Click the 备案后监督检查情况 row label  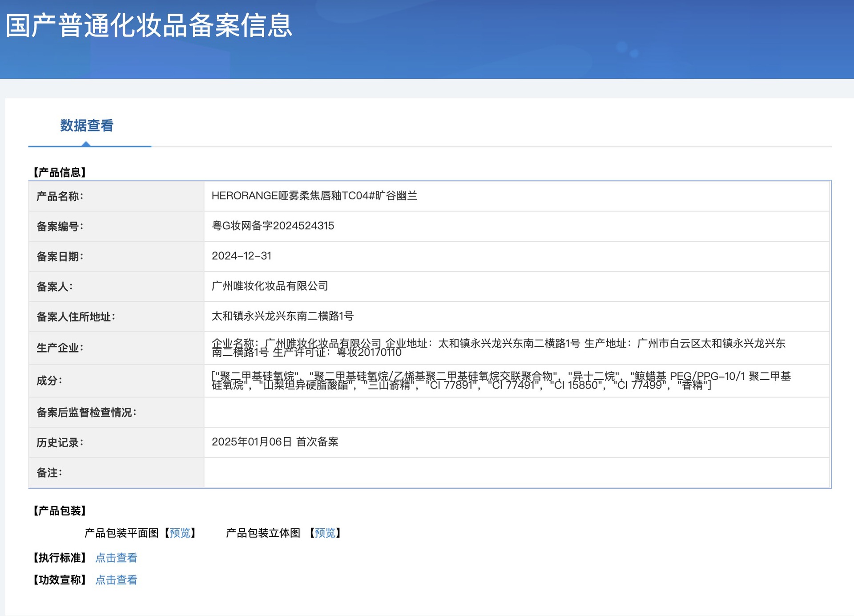[87, 413]
